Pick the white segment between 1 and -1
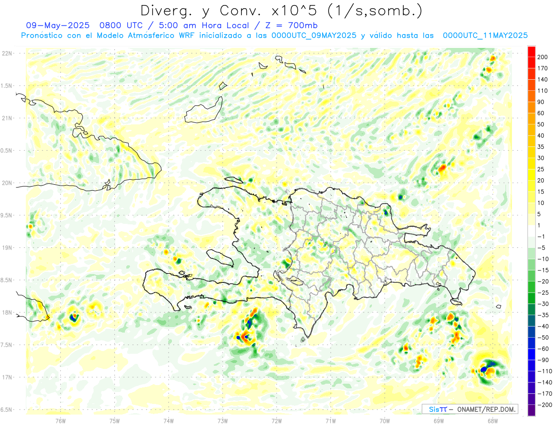This screenshot has height=427, width=553. click(531, 231)
